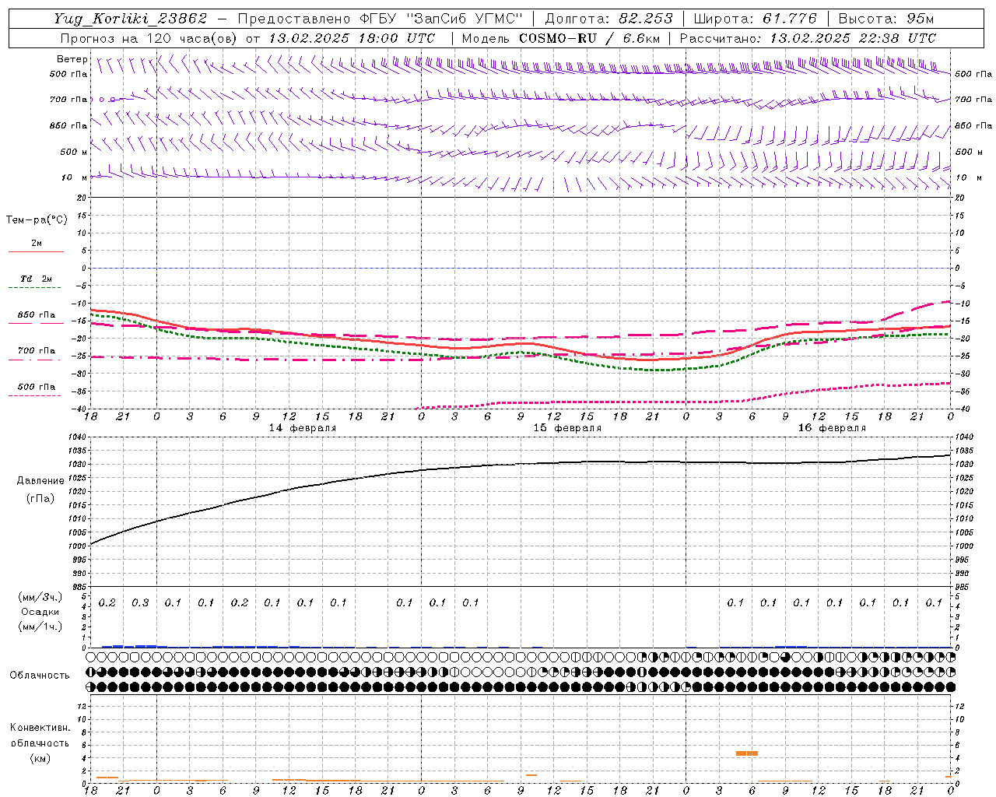Click the Облачность cloudiness label
Viewport: 996px width, 797px height.
pyautogui.click(x=40, y=676)
